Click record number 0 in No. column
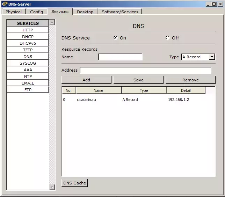This screenshot has height=197, width=225. pyautogui.click(x=64, y=100)
